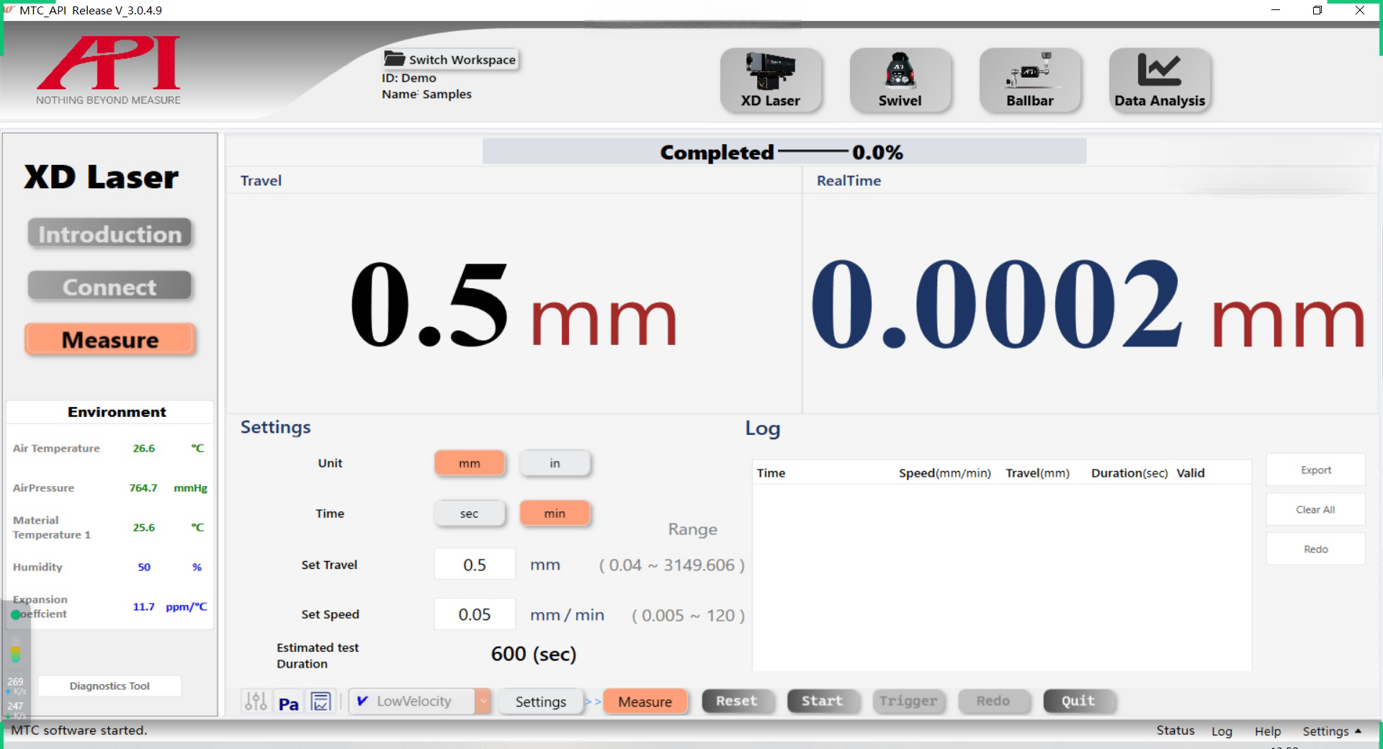The image size is (1383, 749).
Task: Click the Start button
Action: (x=822, y=701)
